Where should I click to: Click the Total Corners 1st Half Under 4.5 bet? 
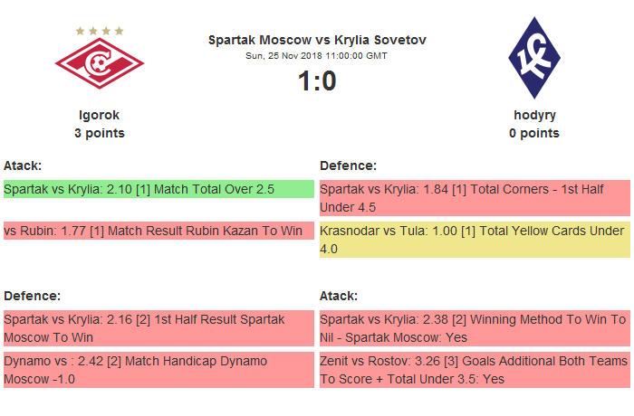(475, 197)
